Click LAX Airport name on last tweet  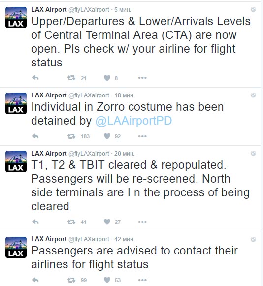pyautogui.click(x=49, y=239)
